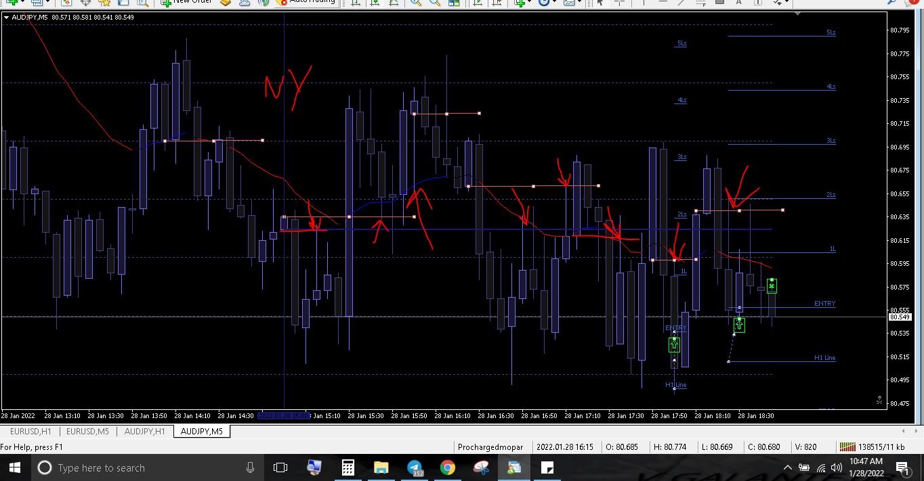Click the chart shift triangle marker on top border
Viewport: 924px width, 481px height.
tap(798, 12)
